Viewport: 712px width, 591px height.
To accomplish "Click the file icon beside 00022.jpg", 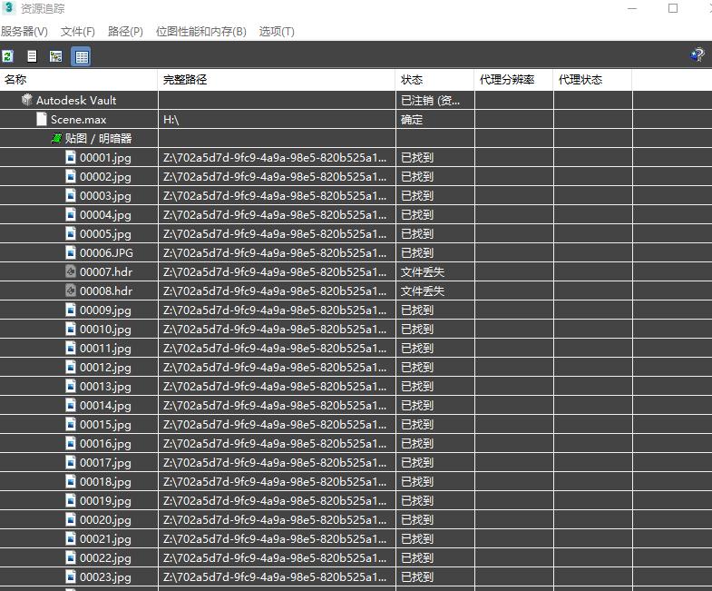I will pos(71,557).
